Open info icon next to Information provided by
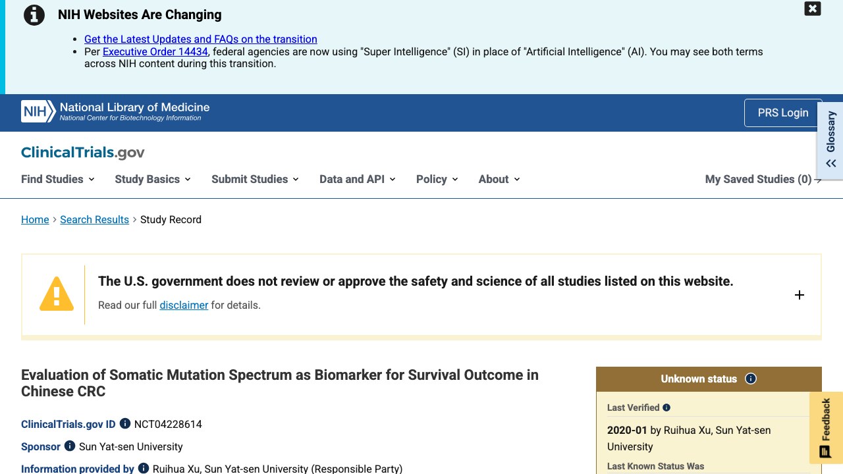Screen dimensions: 843x474 pos(144,469)
